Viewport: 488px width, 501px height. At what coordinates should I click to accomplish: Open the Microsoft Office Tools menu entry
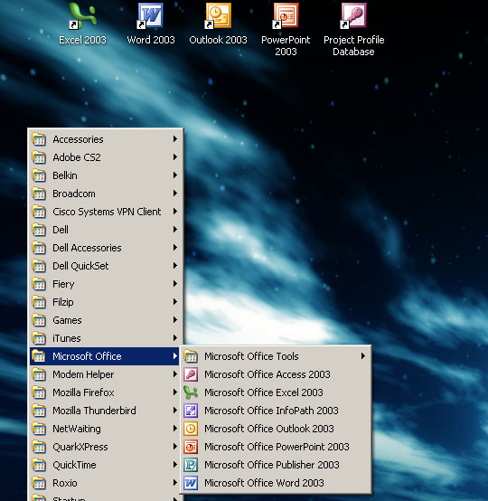277,356
